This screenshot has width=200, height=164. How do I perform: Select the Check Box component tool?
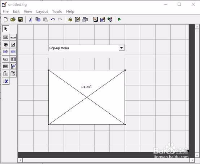[13, 45]
